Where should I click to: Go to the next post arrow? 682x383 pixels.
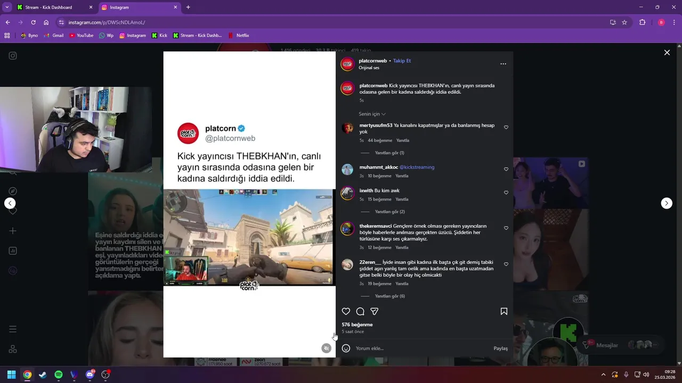click(667, 203)
